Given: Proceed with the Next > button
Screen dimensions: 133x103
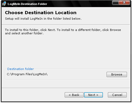Looking at the screenshot, I should point(93,95).
